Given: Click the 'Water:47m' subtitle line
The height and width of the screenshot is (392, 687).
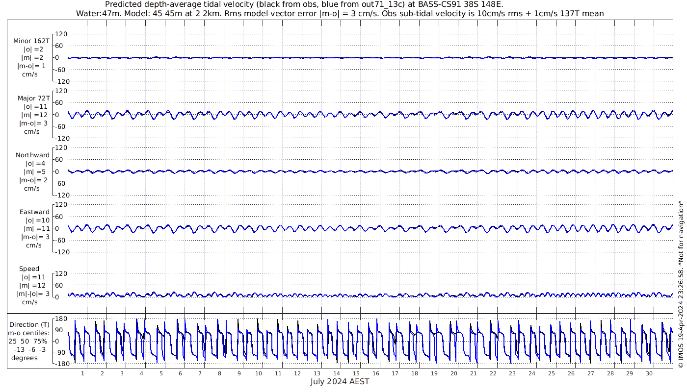Looking at the screenshot, I should (x=340, y=13).
